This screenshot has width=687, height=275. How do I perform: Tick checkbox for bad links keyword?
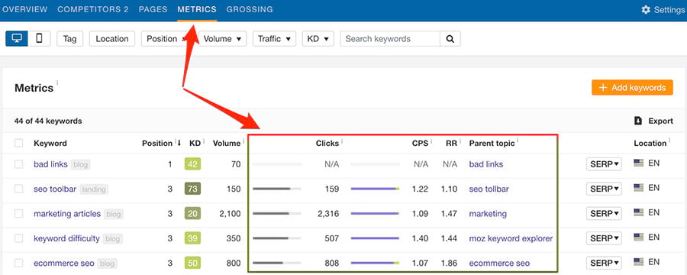point(18,164)
